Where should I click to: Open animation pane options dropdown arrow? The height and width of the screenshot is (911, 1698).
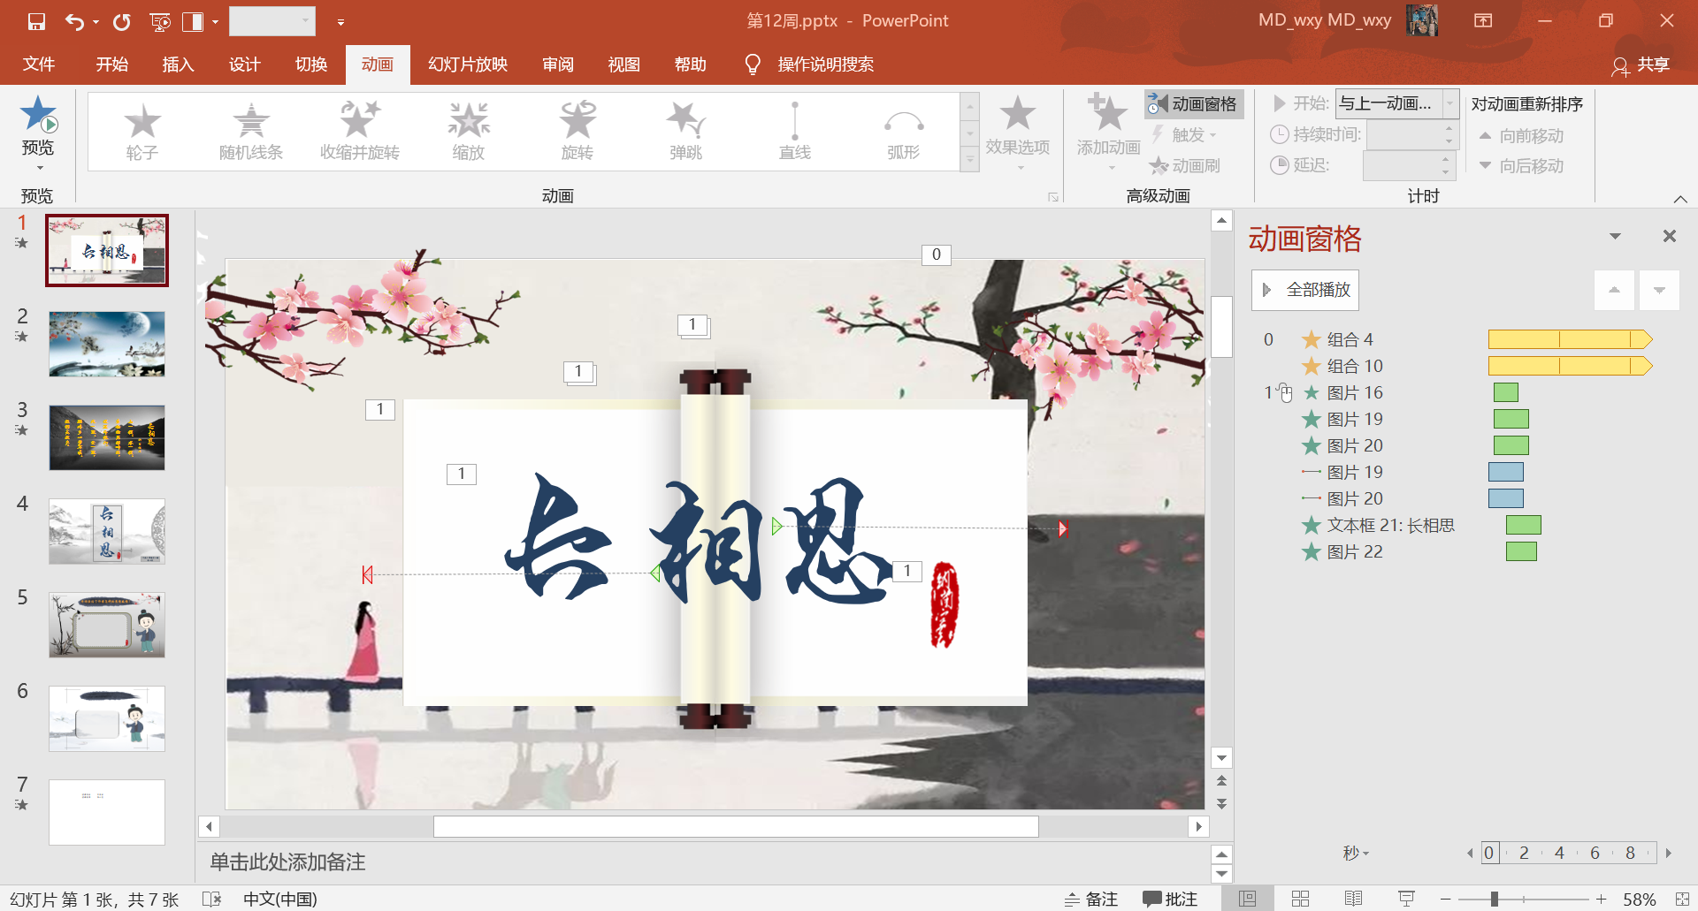pyautogui.click(x=1615, y=236)
